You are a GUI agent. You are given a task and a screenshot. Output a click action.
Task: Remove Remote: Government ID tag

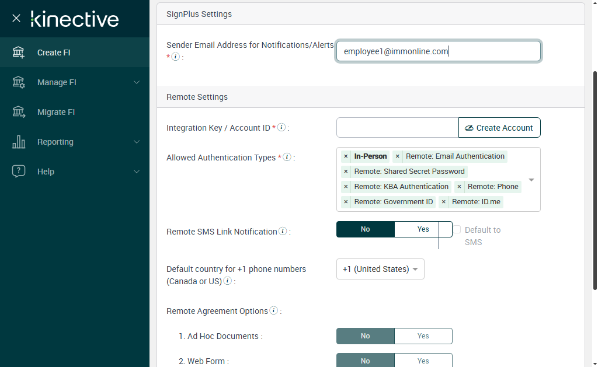point(346,202)
